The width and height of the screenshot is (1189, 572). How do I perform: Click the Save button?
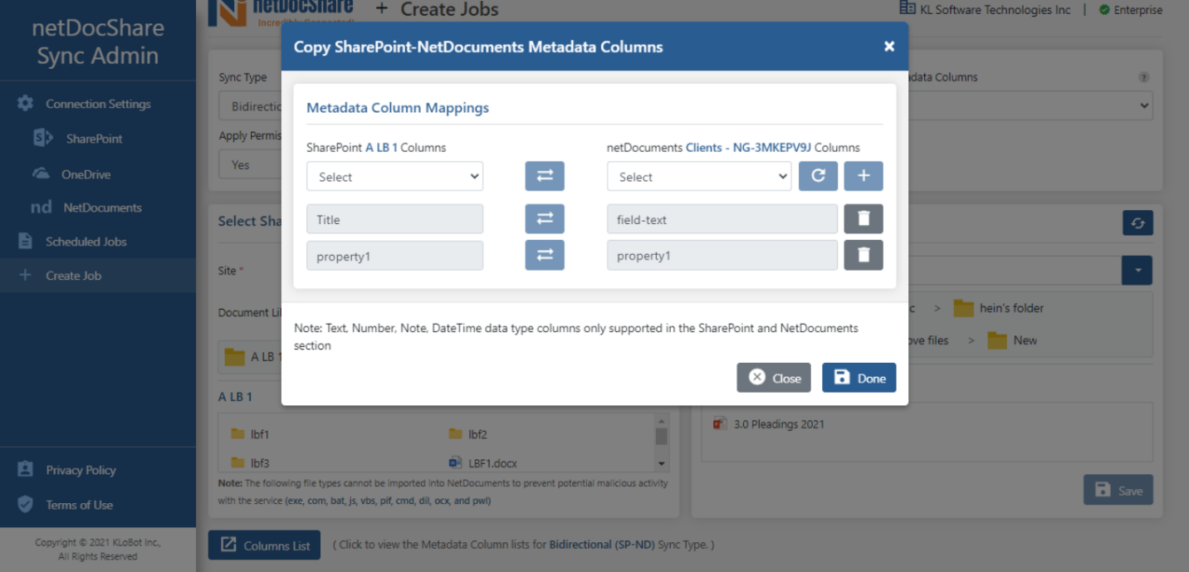pyautogui.click(x=1118, y=490)
